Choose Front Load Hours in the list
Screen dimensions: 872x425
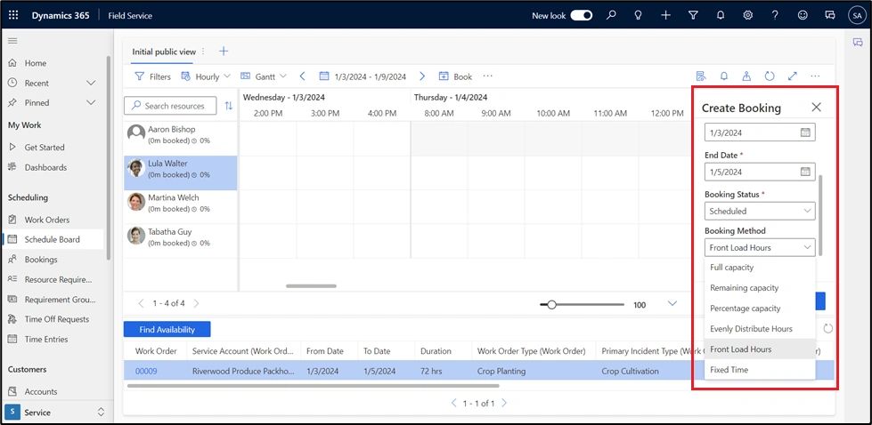(760, 349)
